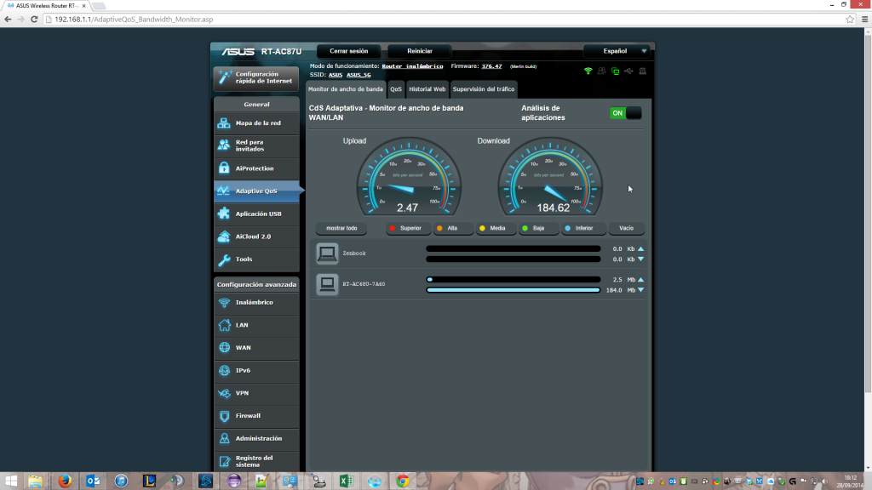Open Aplicación USB section

click(256, 214)
